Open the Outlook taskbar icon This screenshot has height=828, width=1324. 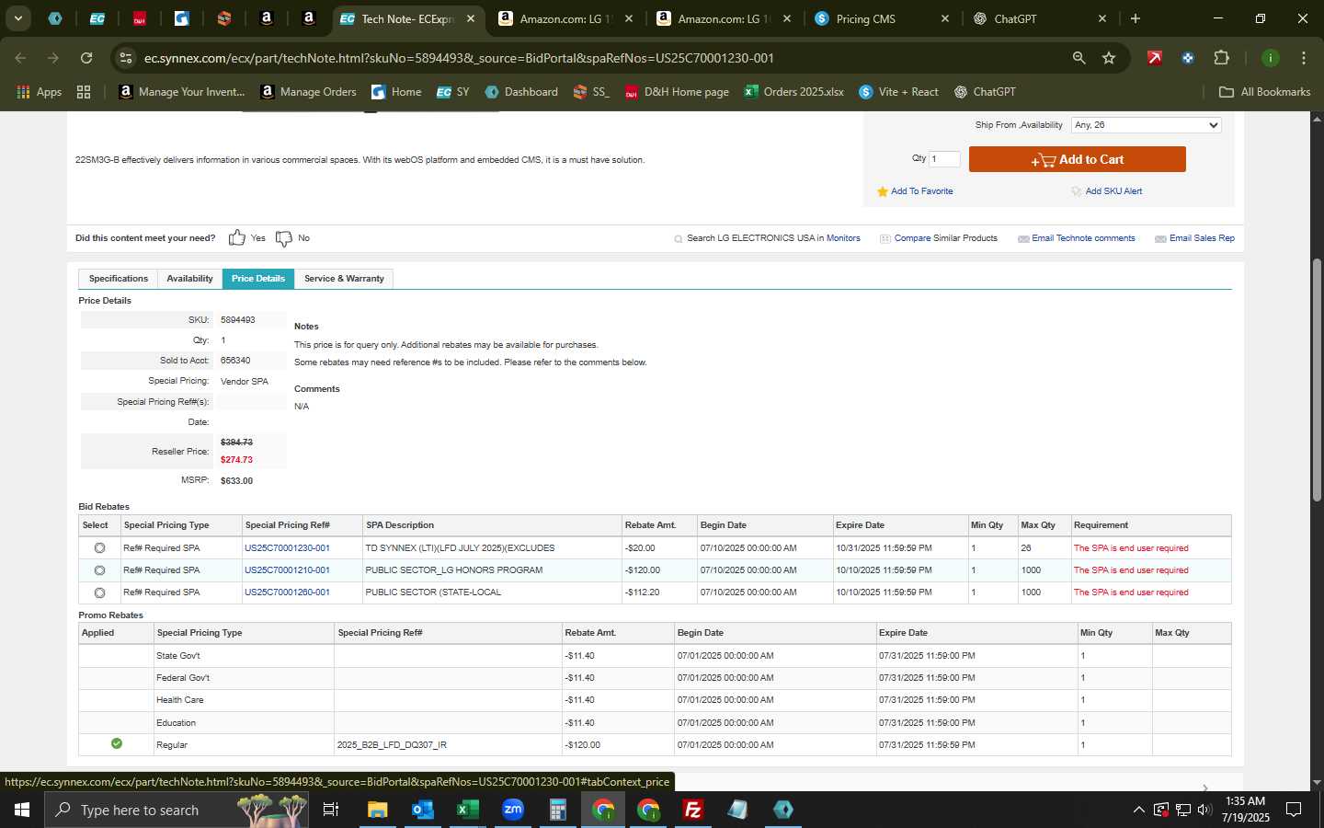click(422, 810)
